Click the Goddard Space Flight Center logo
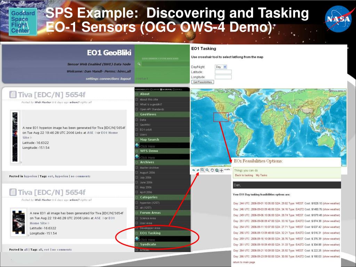Image resolution: width=356 pixels, height=267 pixels. pyautogui.click(x=23, y=22)
